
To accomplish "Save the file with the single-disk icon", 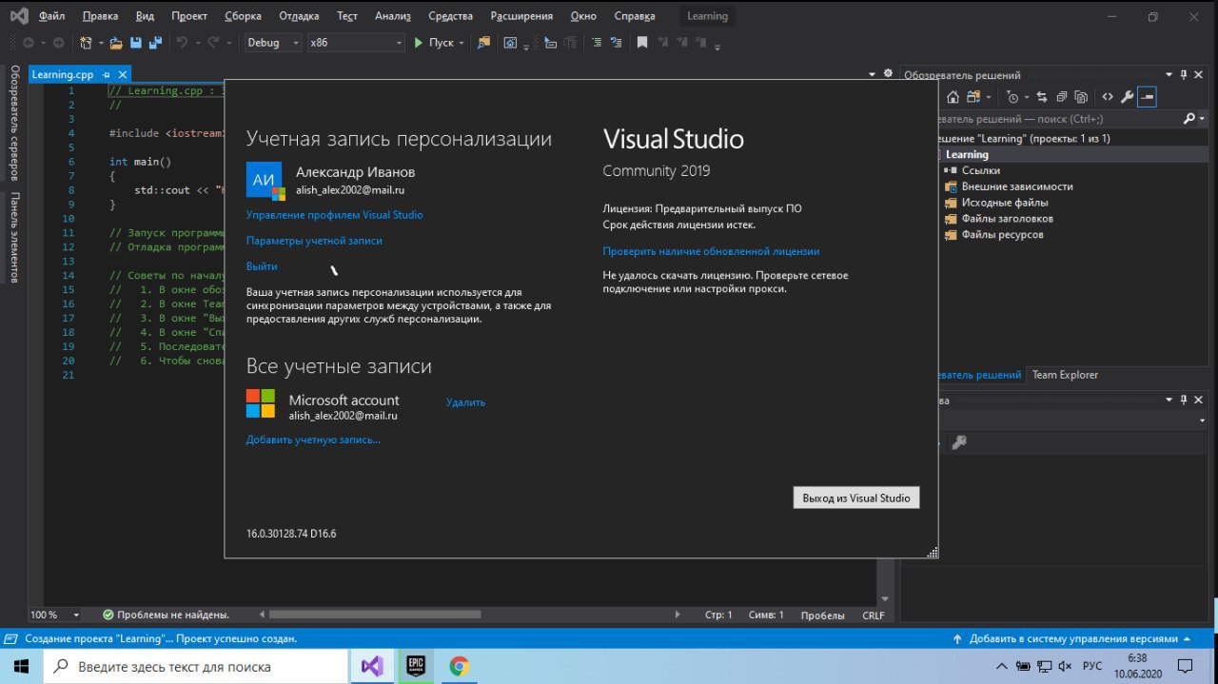I will 135,43.
